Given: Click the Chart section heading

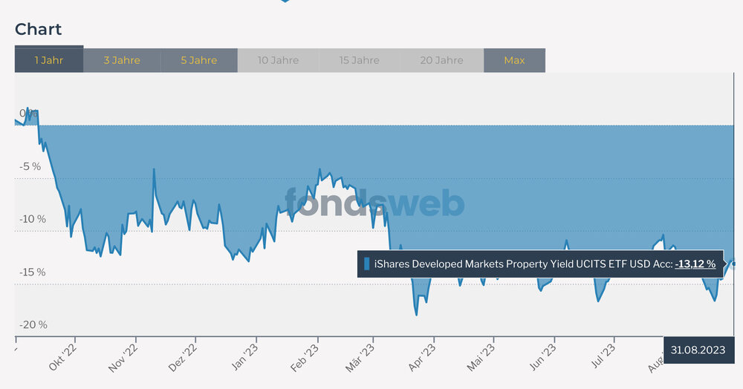Looking at the screenshot, I should tap(39, 30).
